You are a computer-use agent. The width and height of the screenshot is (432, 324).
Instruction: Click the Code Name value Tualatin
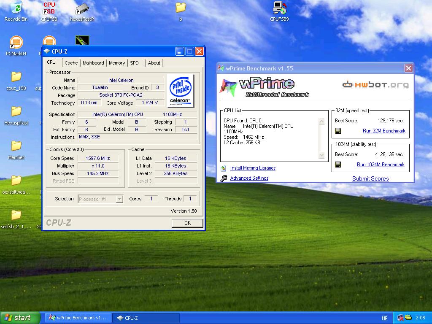(100, 87)
